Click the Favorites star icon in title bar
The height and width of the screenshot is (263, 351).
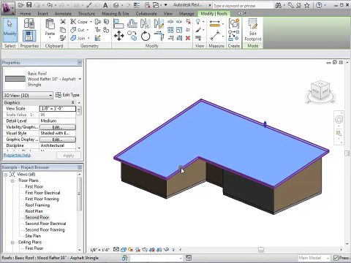coord(307,5)
